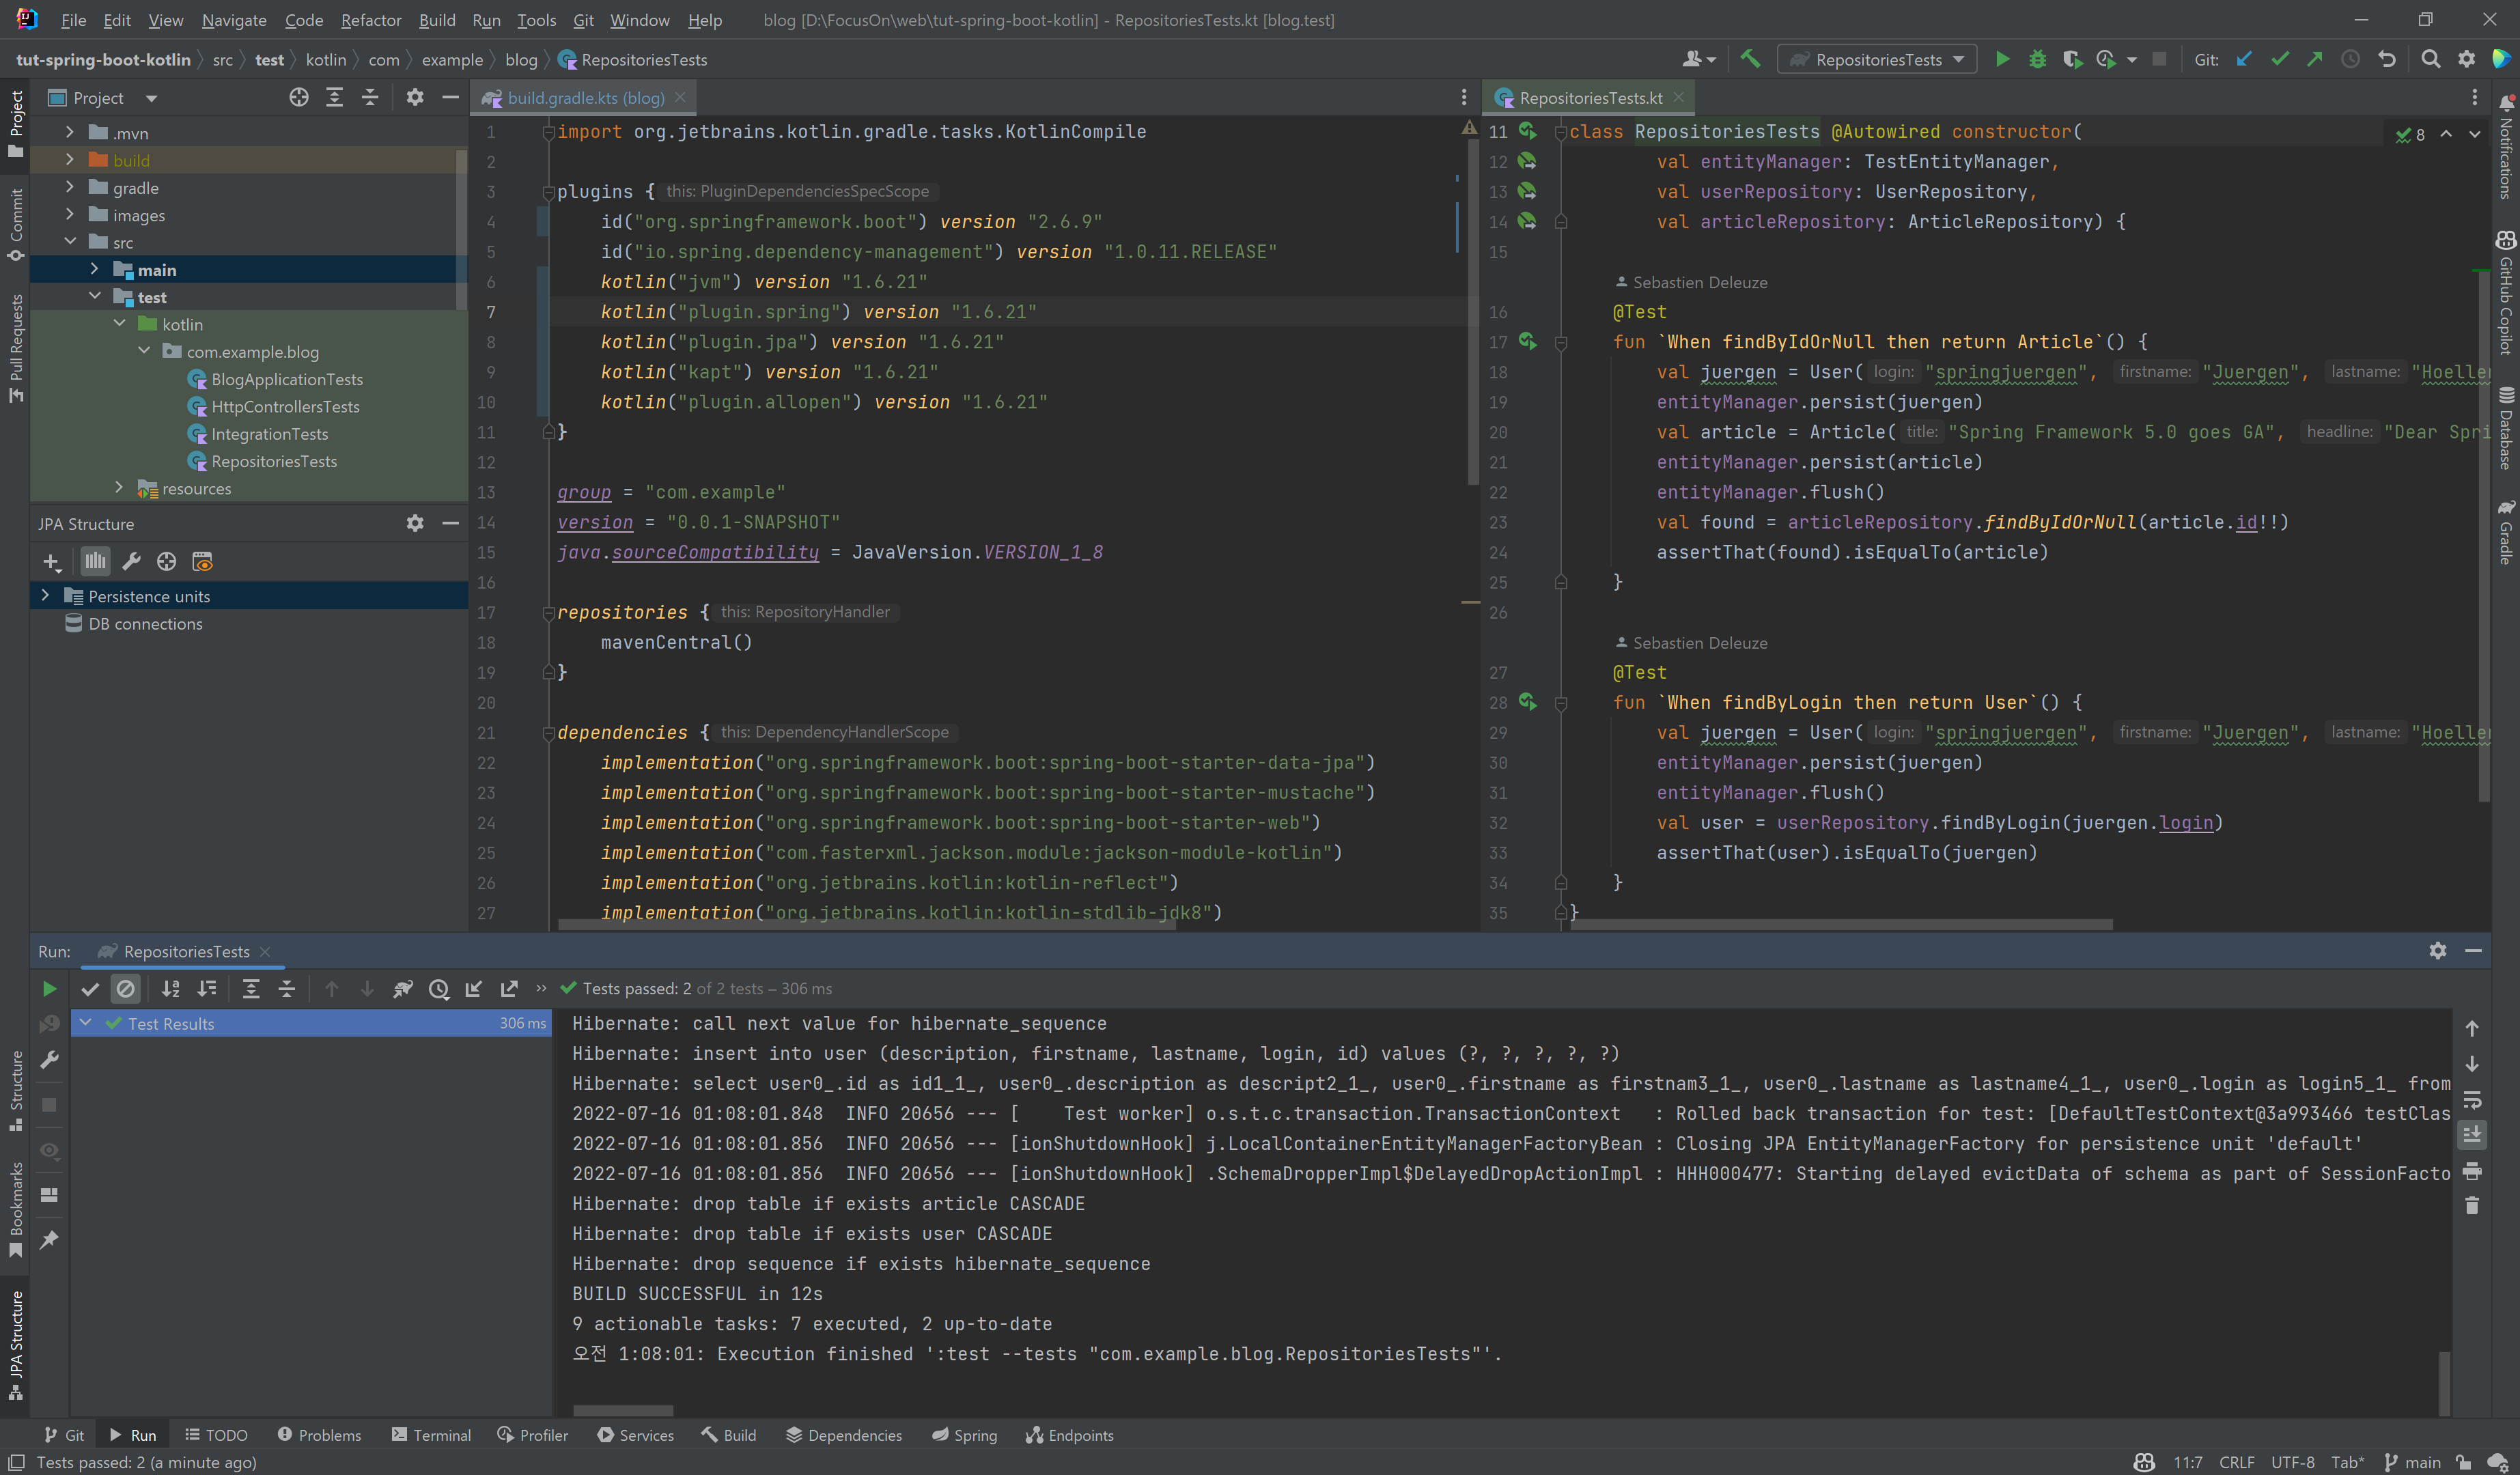The image size is (2520, 1475).
Task: Open GitHub Copilot status bar icon
Action: (x=2144, y=1462)
